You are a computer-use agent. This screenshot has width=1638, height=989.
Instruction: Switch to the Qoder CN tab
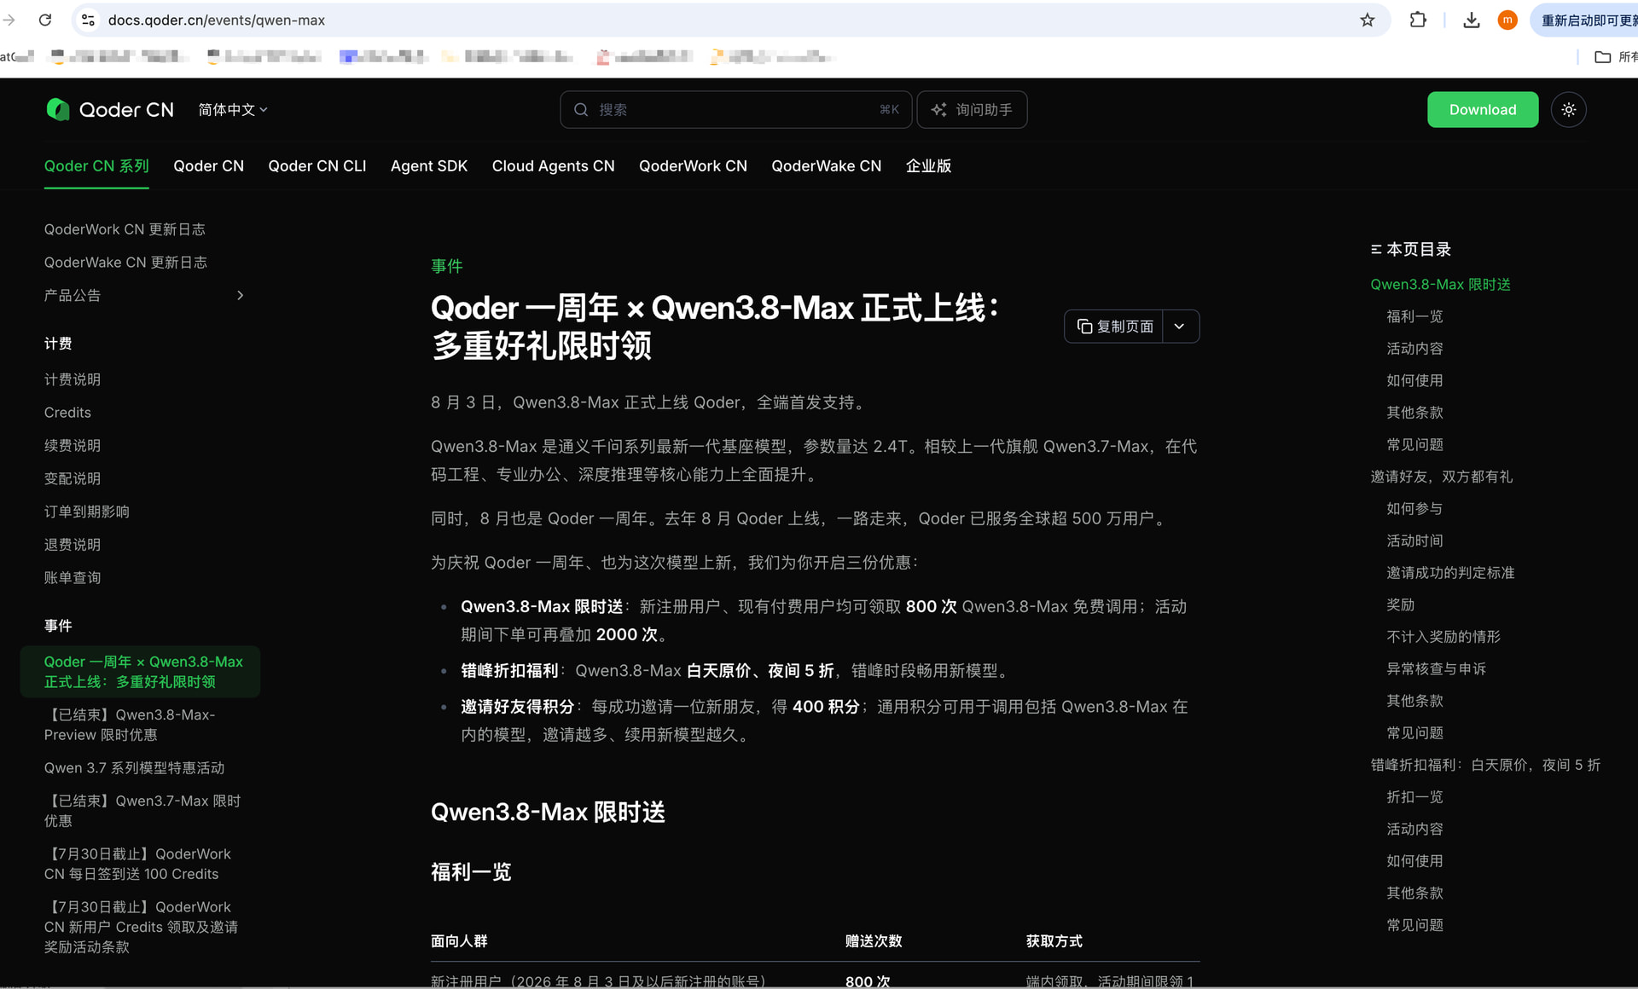pyautogui.click(x=209, y=166)
